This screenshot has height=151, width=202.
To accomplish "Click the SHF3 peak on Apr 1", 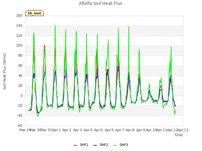I will point(55,25).
